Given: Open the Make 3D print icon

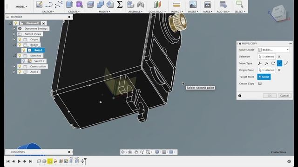Looking at the screenshot, I should pyautogui.click(x=207, y=5).
